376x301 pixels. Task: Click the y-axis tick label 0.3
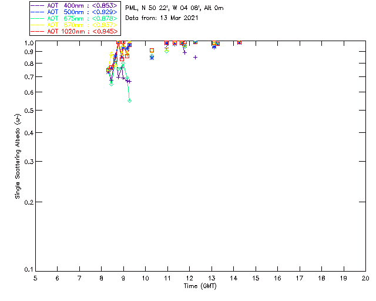(29, 162)
